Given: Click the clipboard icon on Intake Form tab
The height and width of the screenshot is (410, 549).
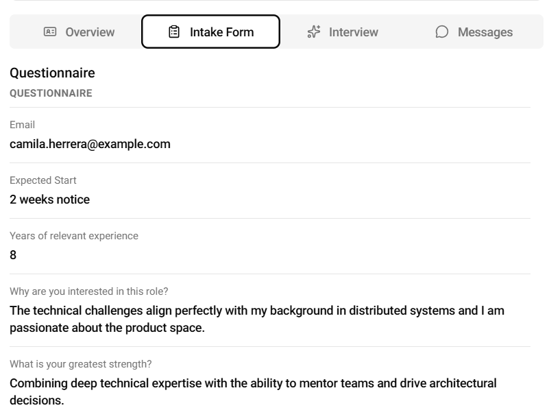Looking at the screenshot, I should 174,32.
